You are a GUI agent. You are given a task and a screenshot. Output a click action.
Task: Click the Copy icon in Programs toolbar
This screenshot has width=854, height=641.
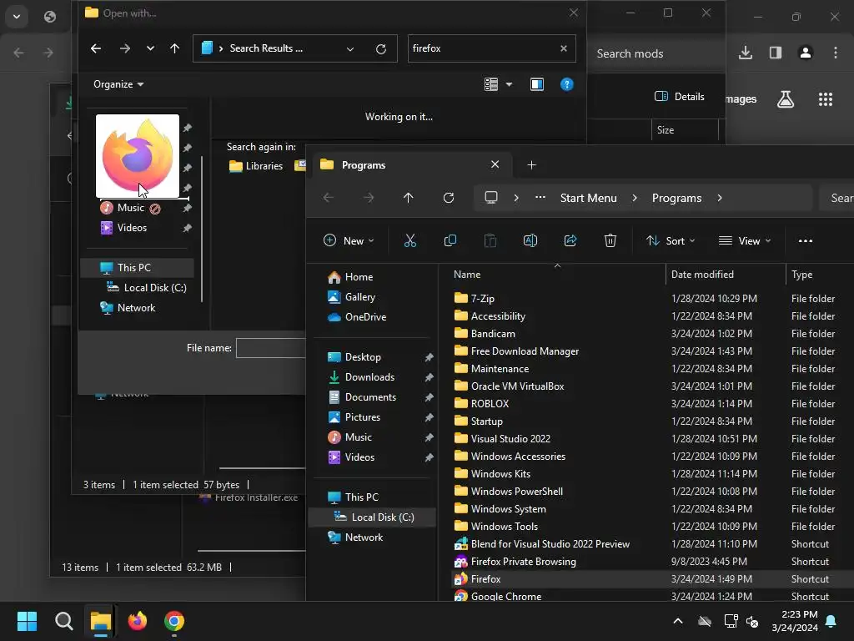[450, 240]
